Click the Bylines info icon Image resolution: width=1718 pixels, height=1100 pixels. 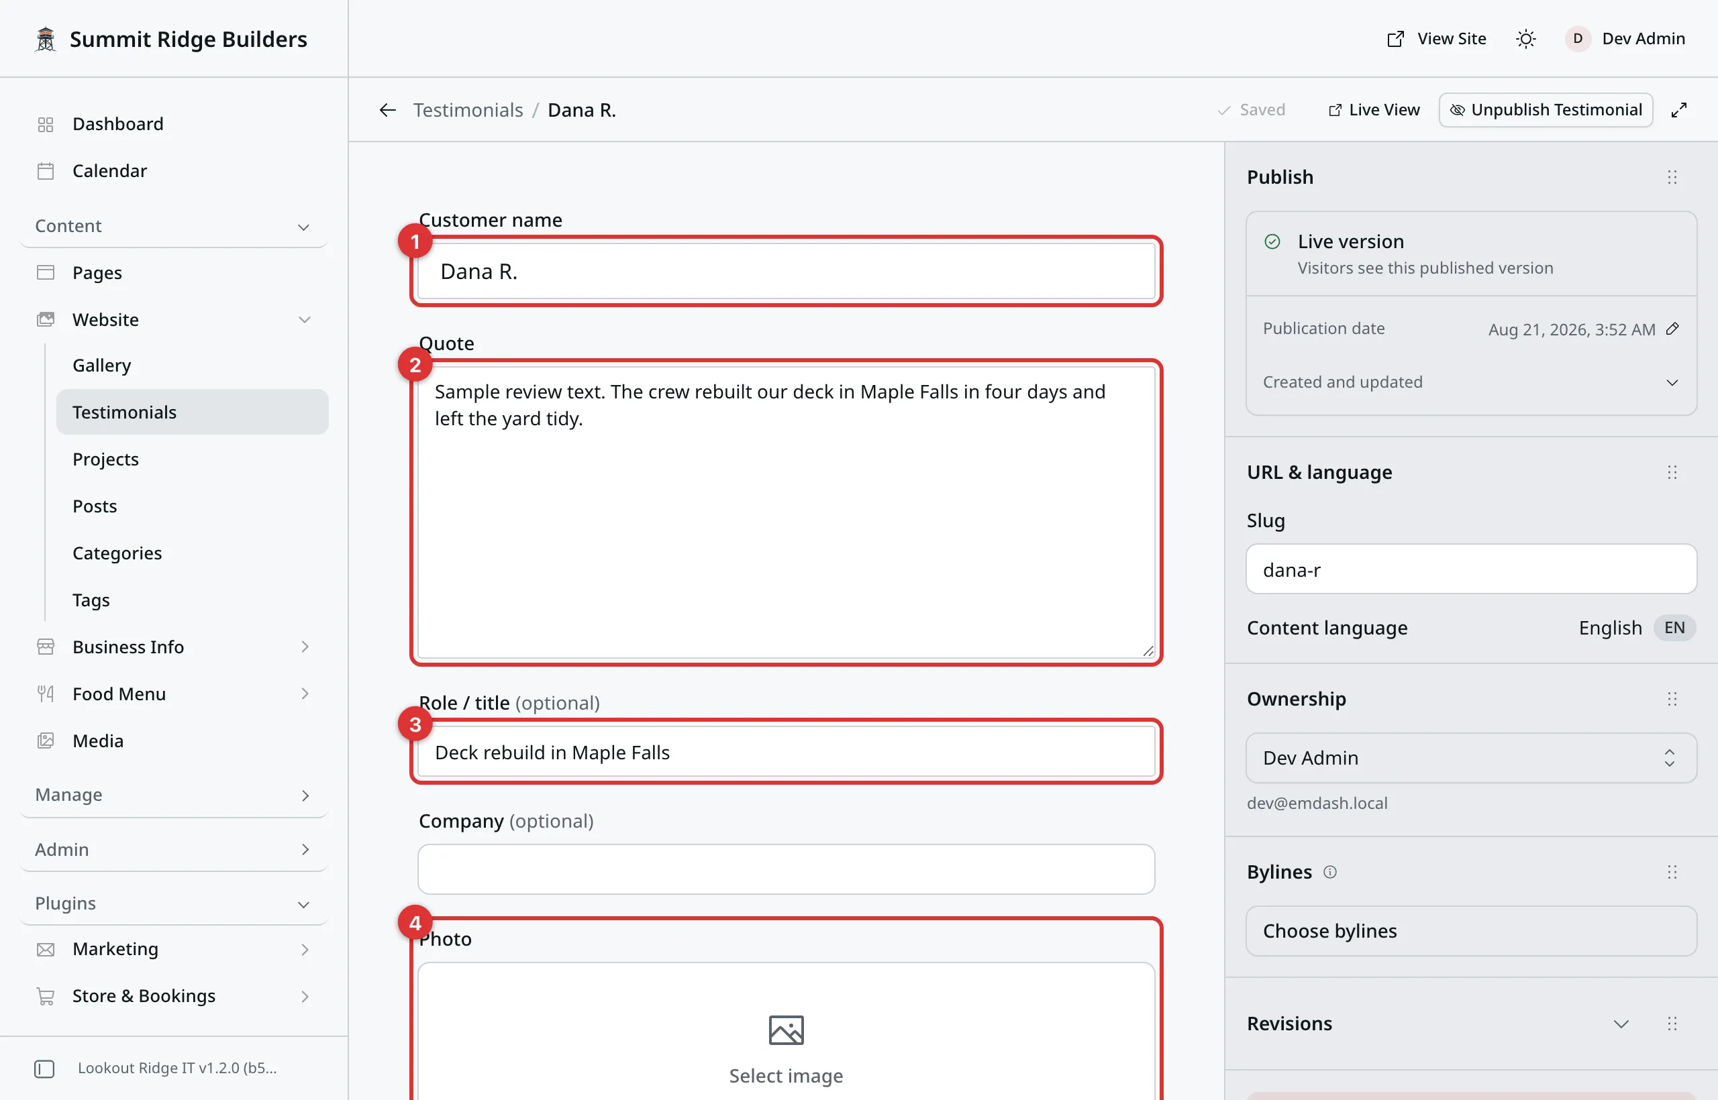[x=1329, y=871]
